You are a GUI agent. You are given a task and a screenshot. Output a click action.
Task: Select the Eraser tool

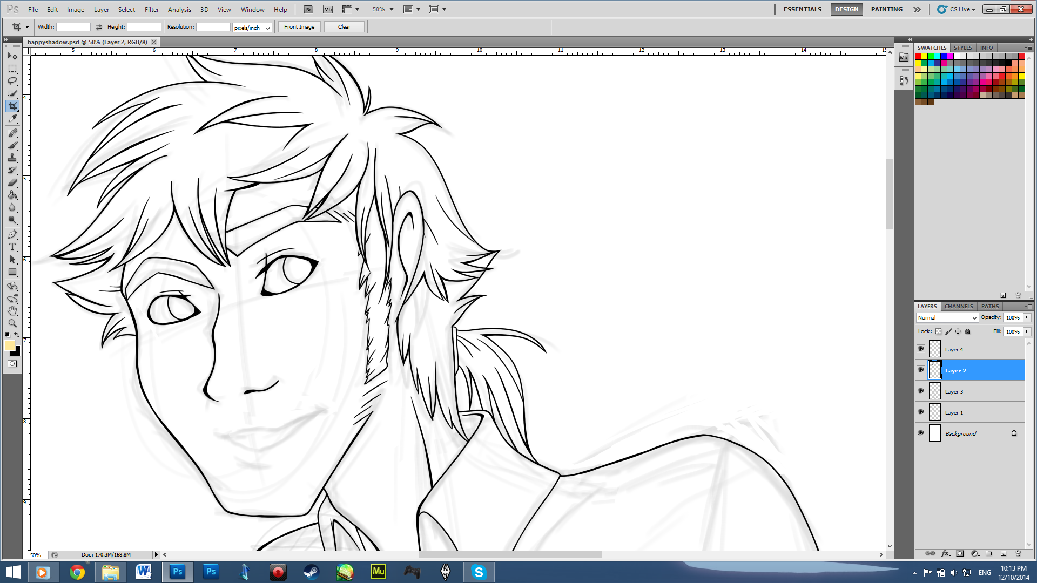[x=12, y=182]
